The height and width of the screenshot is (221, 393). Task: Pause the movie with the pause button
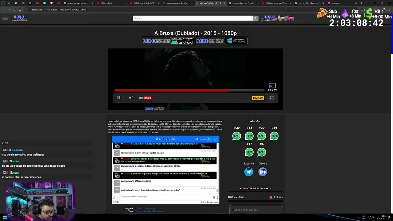click(119, 98)
